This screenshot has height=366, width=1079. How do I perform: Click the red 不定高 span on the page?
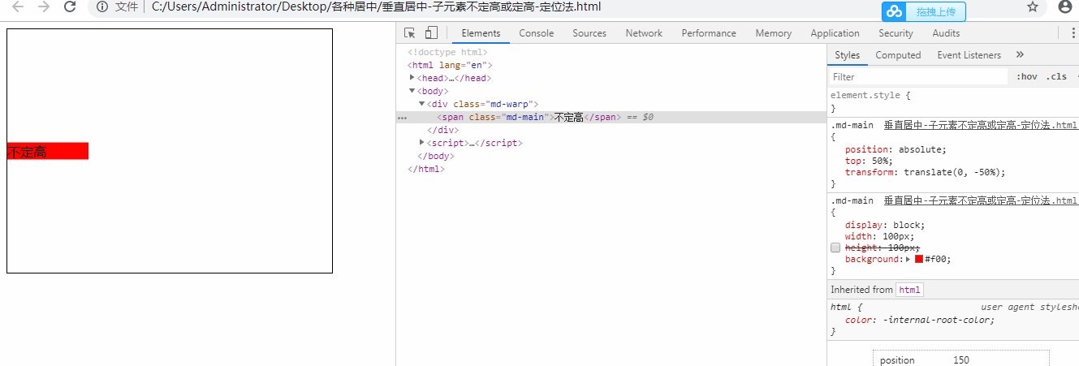coord(47,151)
